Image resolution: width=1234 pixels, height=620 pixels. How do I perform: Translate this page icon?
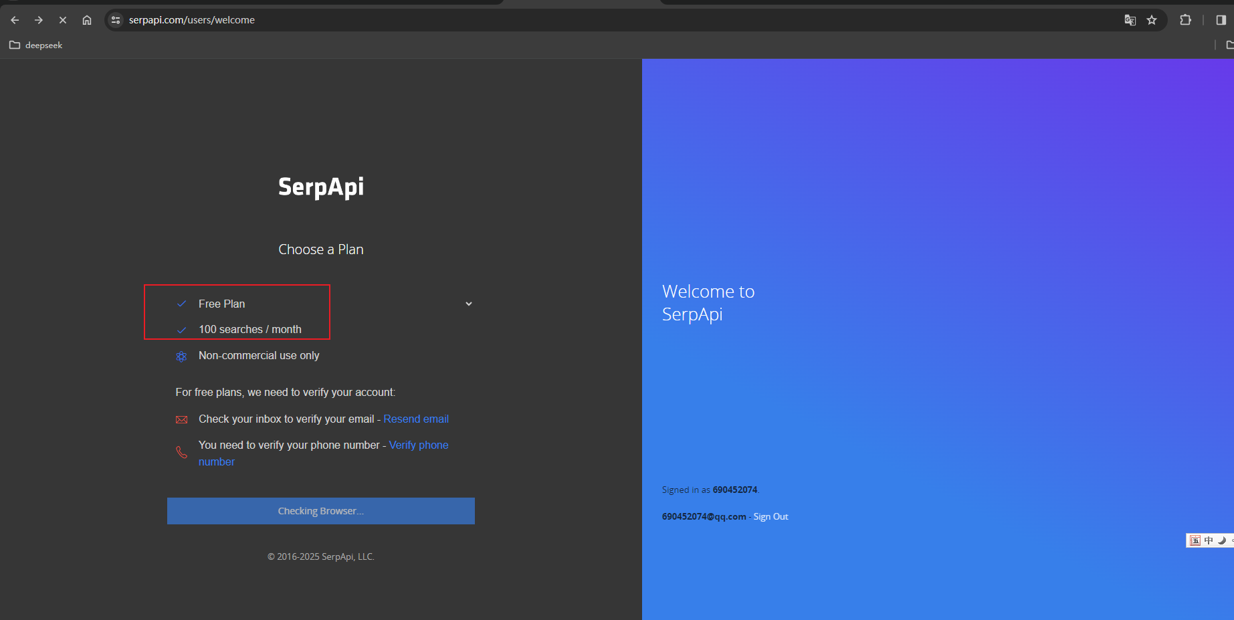(x=1130, y=20)
